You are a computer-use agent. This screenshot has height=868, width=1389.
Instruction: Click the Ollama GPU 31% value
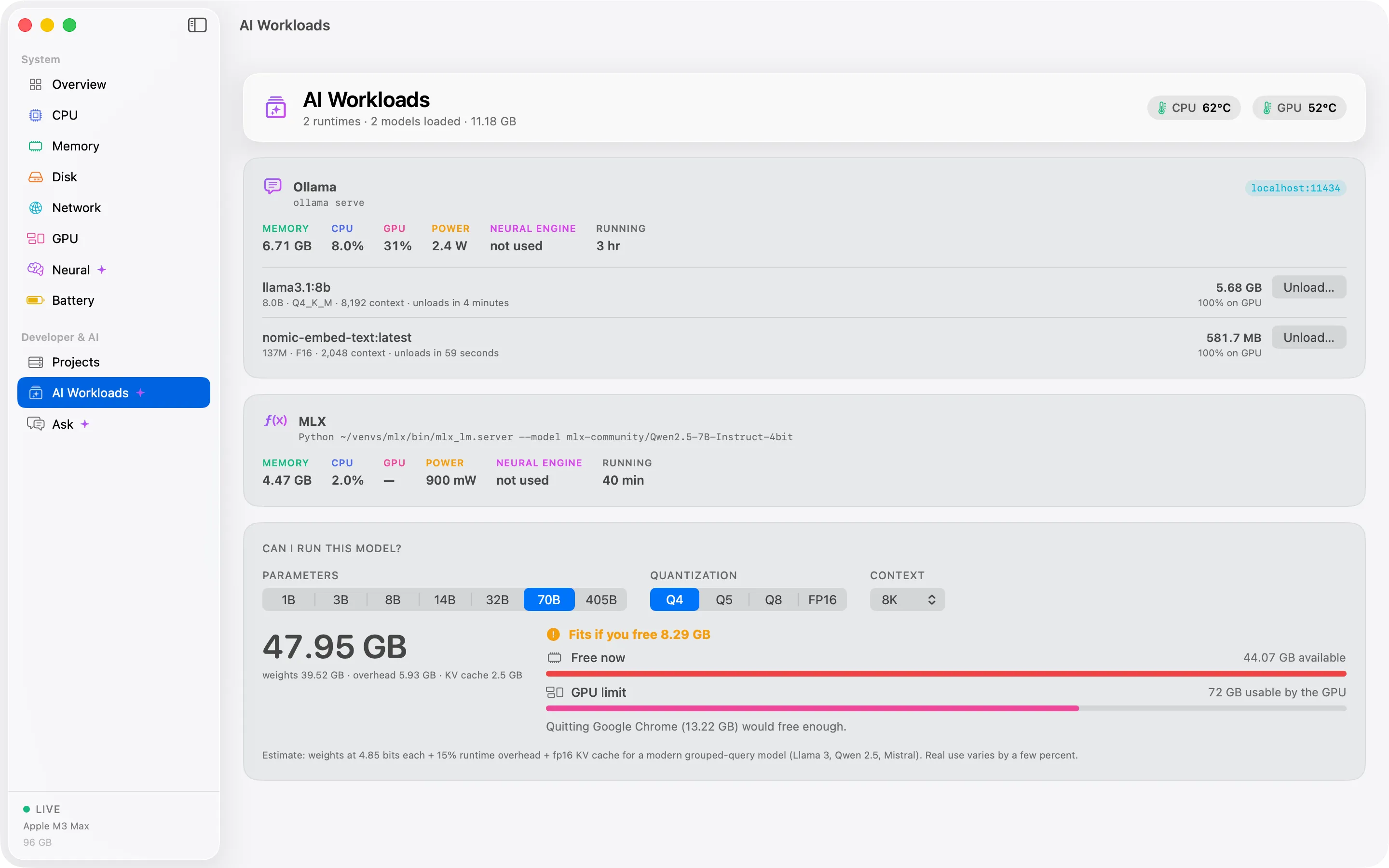tap(397, 246)
